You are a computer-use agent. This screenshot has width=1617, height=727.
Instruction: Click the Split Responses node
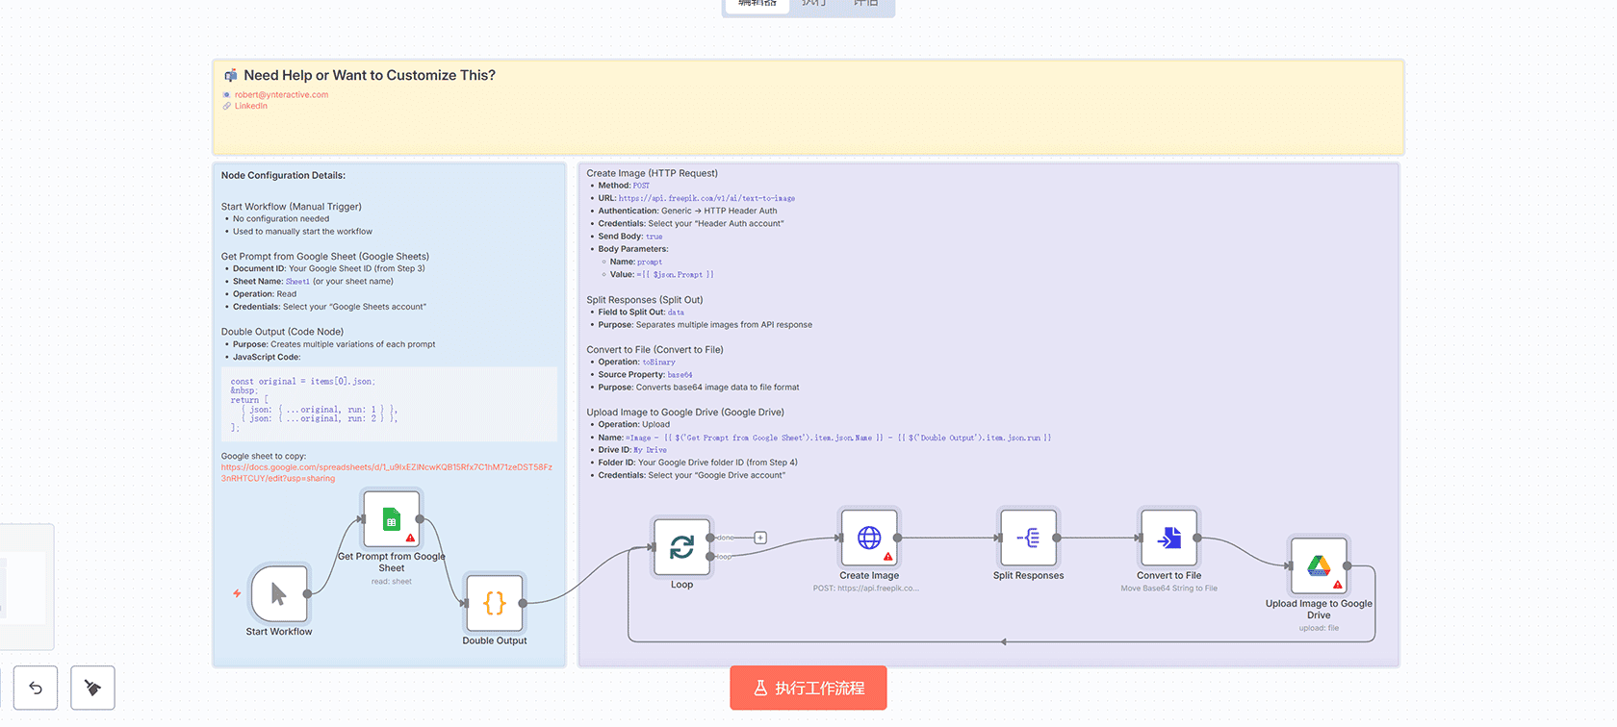pyautogui.click(x=1028, y=538)
